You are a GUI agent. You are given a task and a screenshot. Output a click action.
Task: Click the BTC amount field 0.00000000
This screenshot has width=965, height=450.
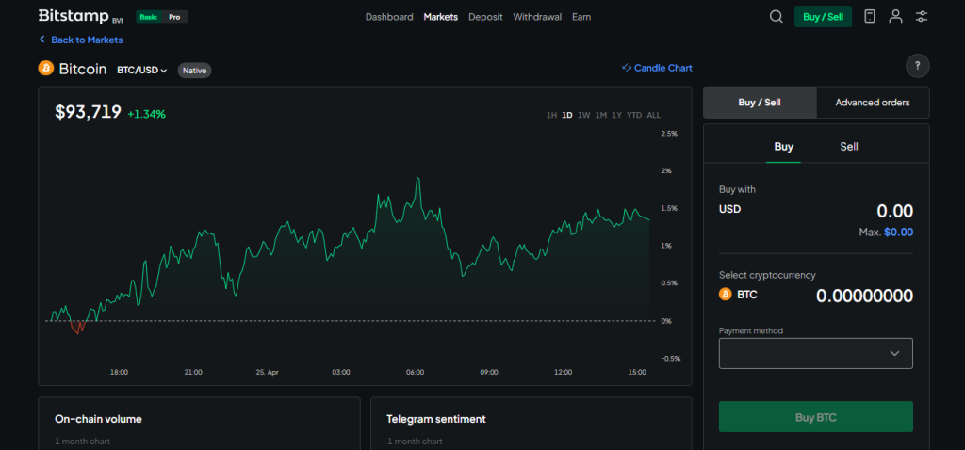864,297
